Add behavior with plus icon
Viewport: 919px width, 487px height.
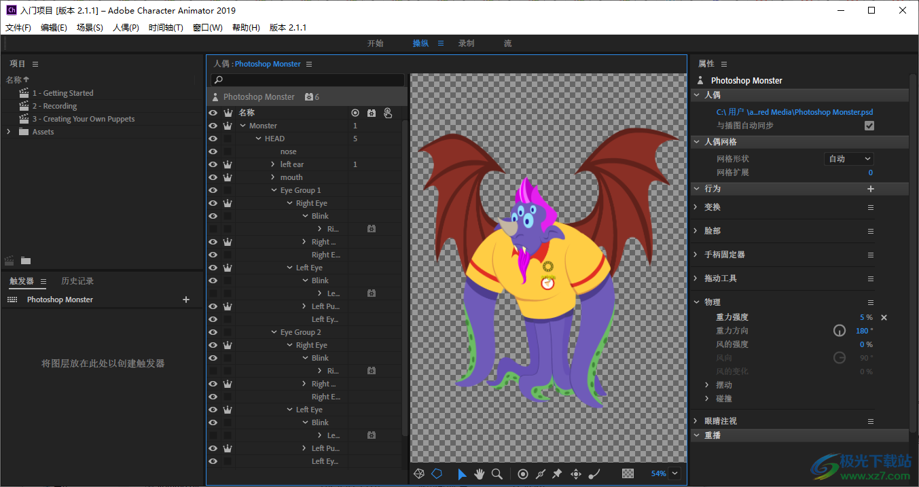871,189
